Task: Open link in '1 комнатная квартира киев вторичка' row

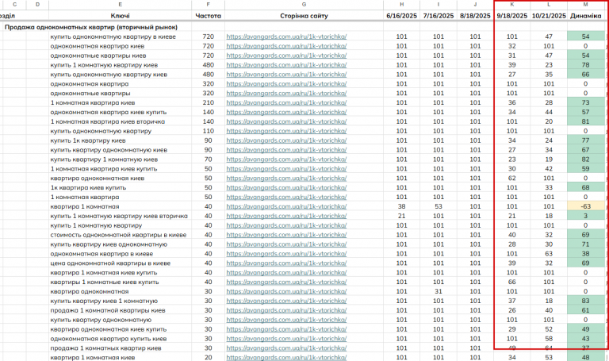Action: (286, 121)
